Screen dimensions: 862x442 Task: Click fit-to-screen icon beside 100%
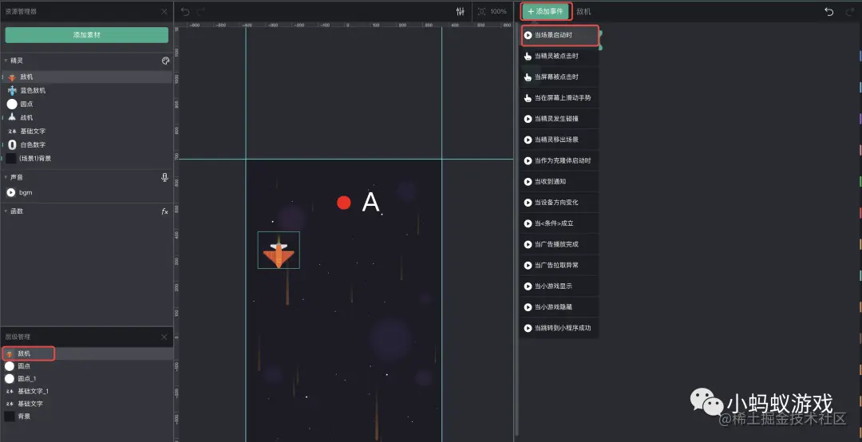point(481,11)
